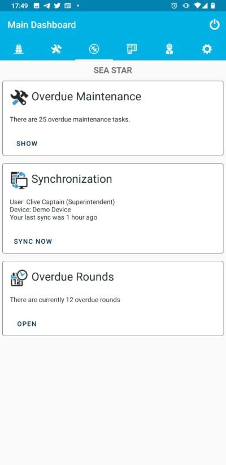
Task: Select the compass dashboard tab
Action: tap(94, 49)
